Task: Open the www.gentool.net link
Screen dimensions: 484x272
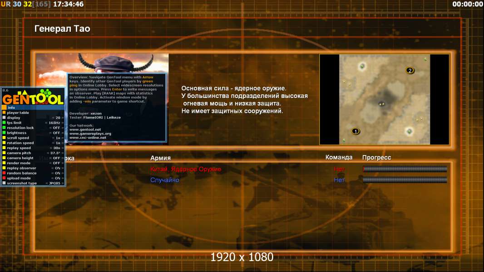Action: pos(85,130)
